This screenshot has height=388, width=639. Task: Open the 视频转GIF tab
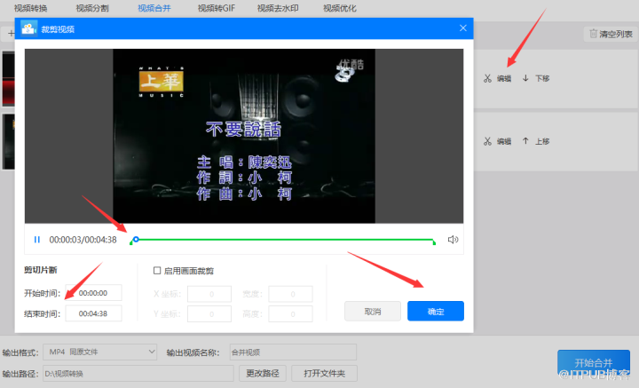pyautogui.click(x=216, y=8)
